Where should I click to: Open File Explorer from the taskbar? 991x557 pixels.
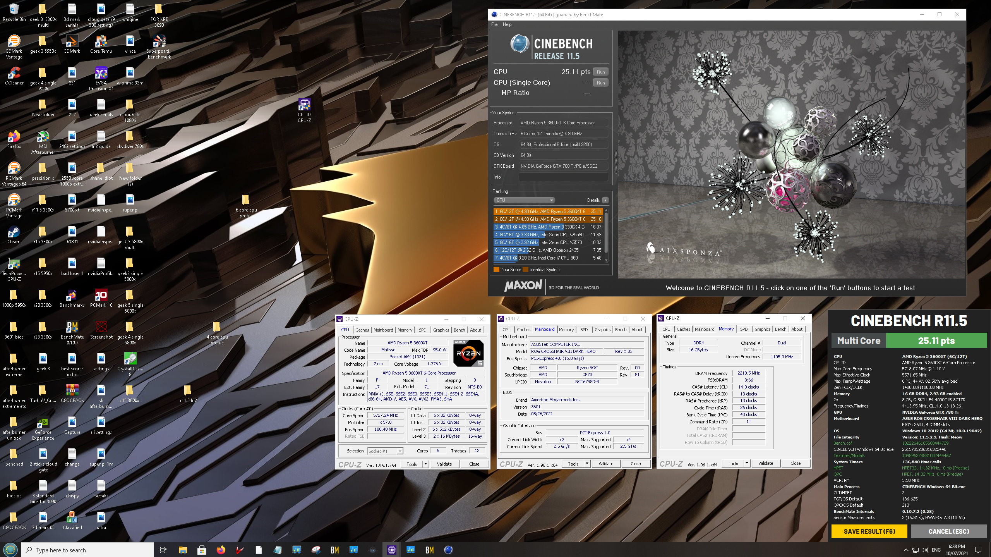(x=183, y=550)
